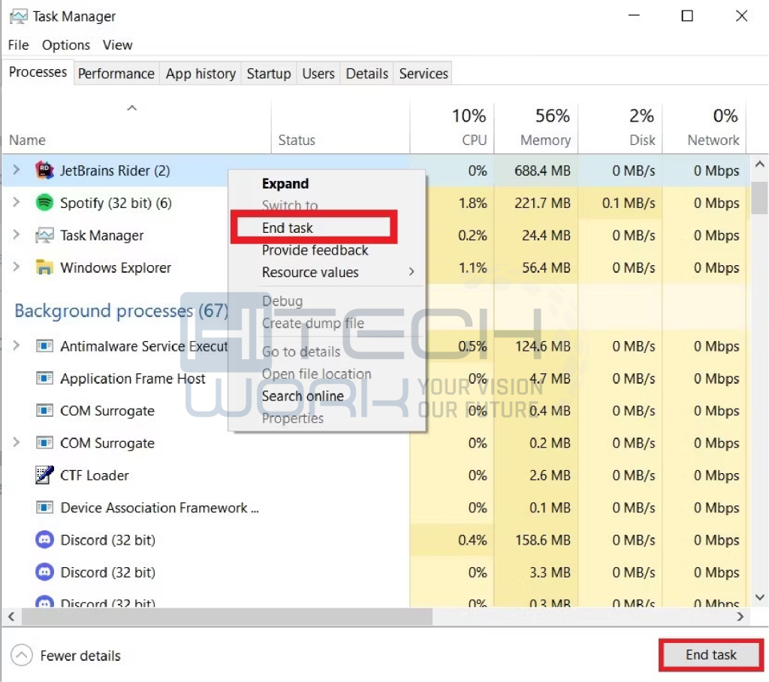Viewport: 769px width, 682px height.
Task: Click the horizontal scrollbar left arrow
Action: pos(11,616)
